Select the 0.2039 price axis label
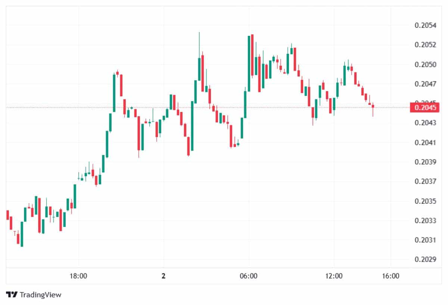Image resolution: width=448 pixels, height=305 pixels. click(425, 162)
